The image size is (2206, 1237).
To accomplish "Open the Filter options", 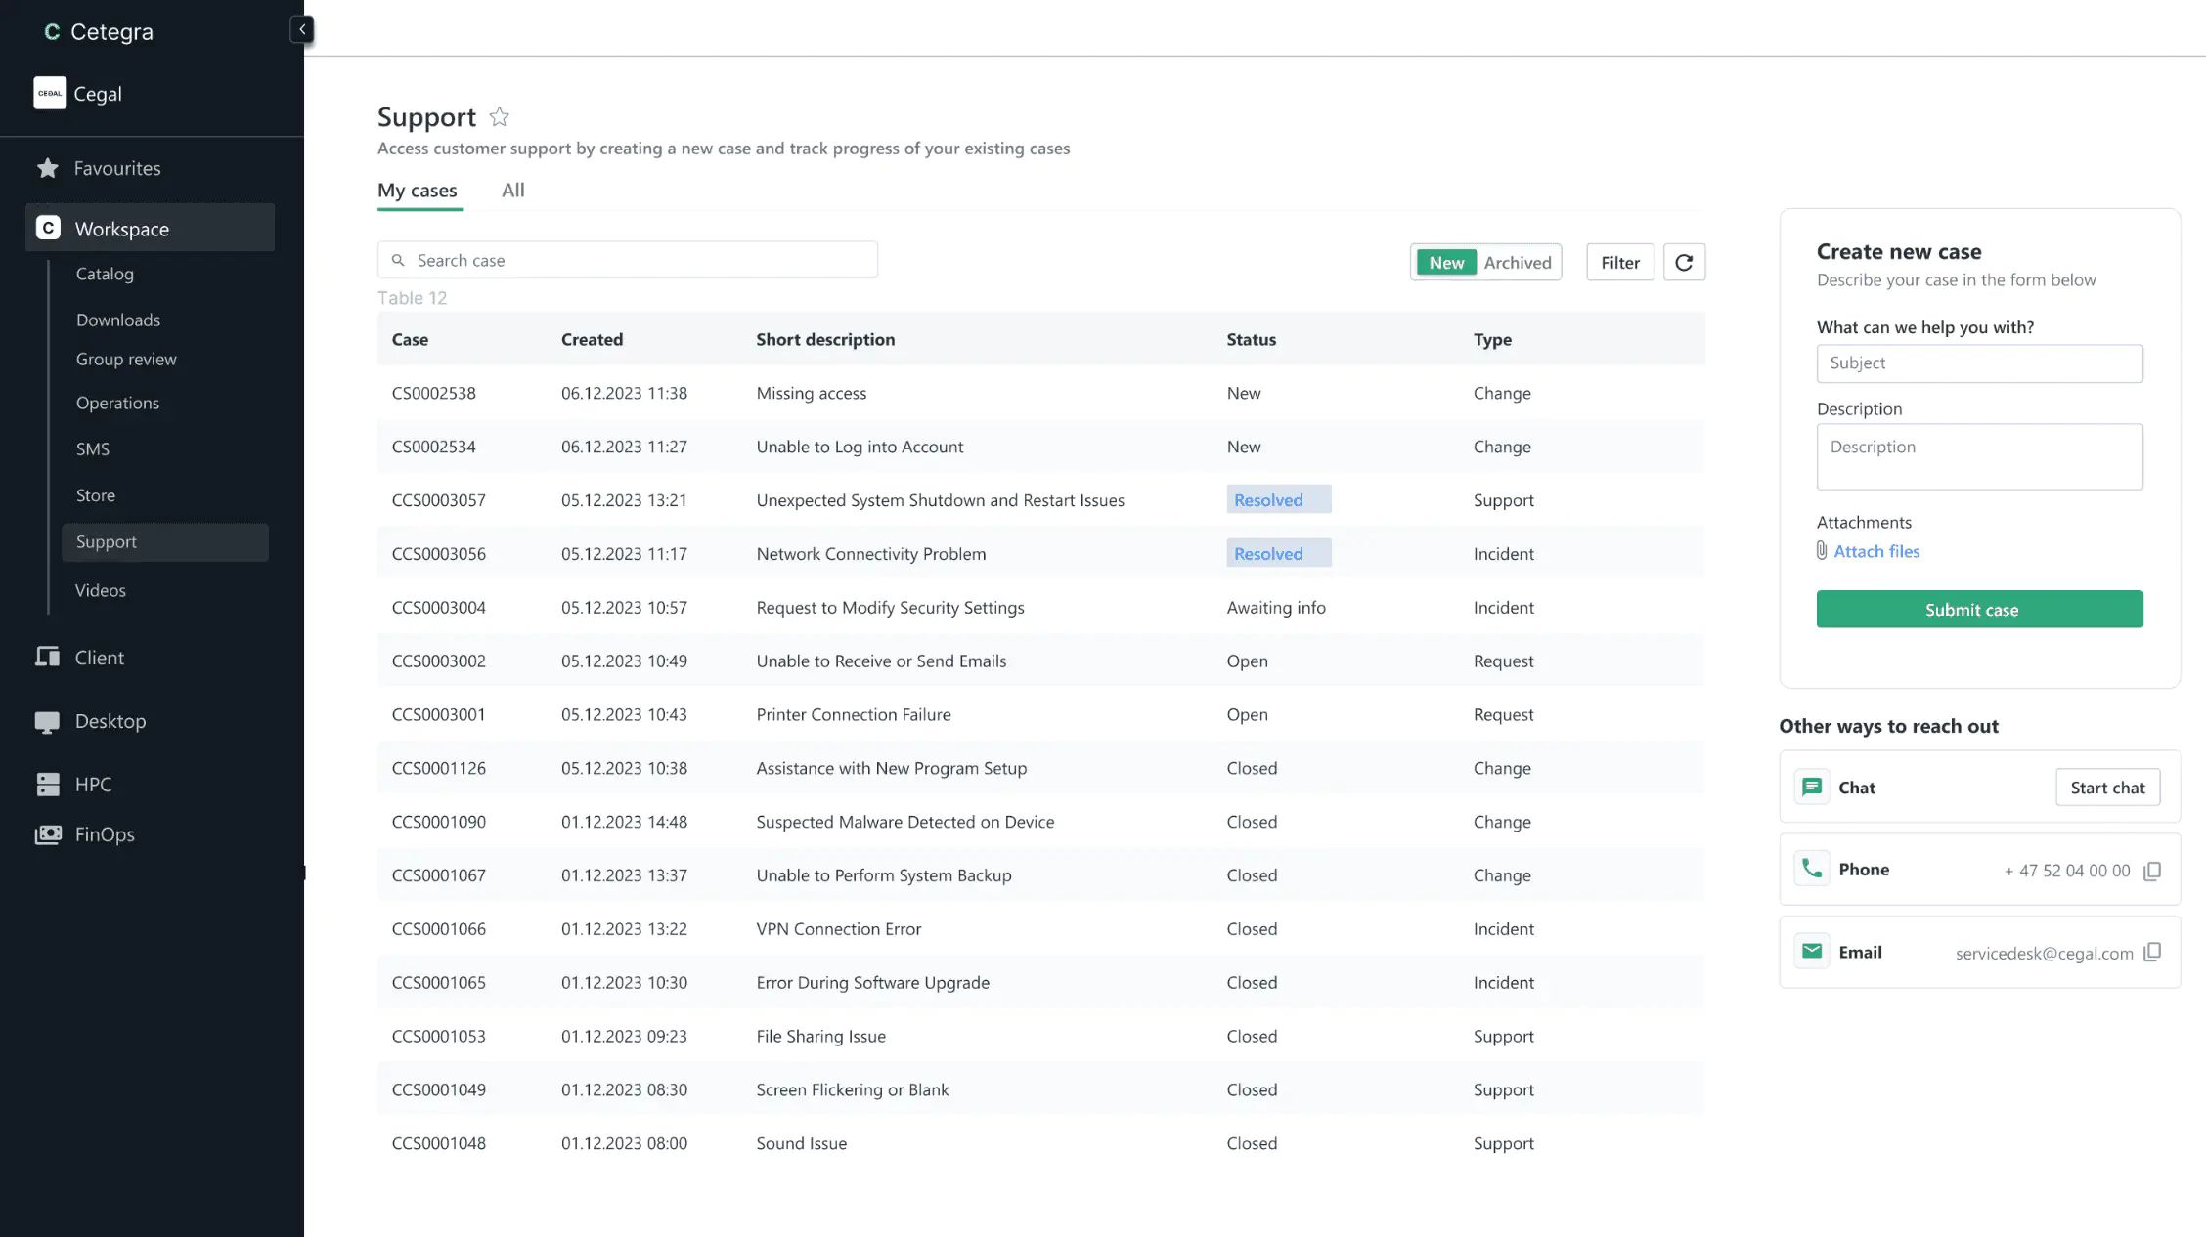I will pyautogui.click(x=1619, y=262).
